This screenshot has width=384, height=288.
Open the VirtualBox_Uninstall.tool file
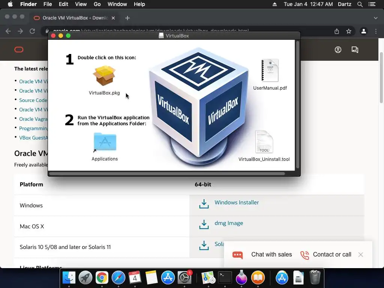pyautogui.click(x=264, y=142)
